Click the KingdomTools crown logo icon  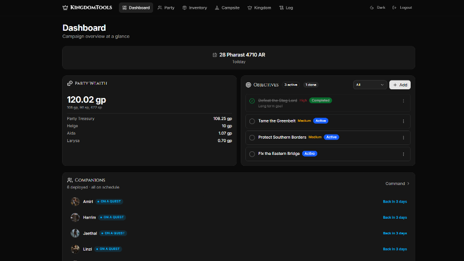[65, 8]
